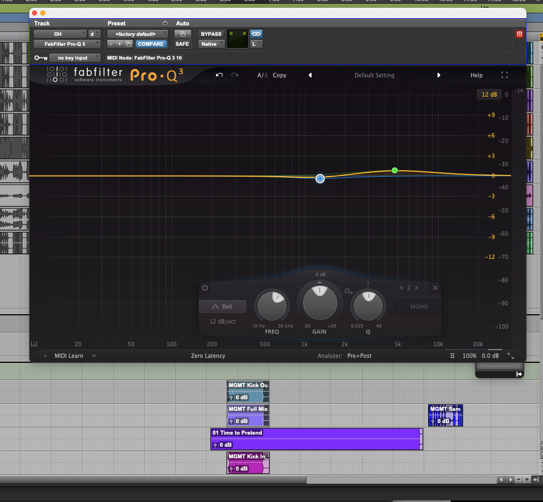Image resolution: width=543 pixels, height=502 pixels.
Task: Click the red plug-in target button
Action: click(x=519, y=34)
